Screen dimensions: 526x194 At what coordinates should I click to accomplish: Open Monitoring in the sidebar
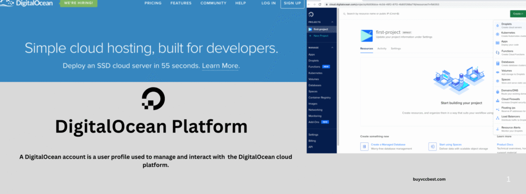(x=315, y=116)
